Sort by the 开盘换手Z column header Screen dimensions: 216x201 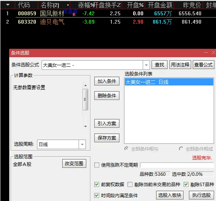pos(108,5)
